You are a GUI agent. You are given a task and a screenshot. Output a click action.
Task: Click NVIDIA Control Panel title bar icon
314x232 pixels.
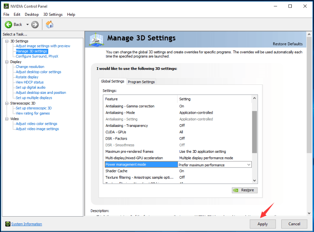point(6,6)
